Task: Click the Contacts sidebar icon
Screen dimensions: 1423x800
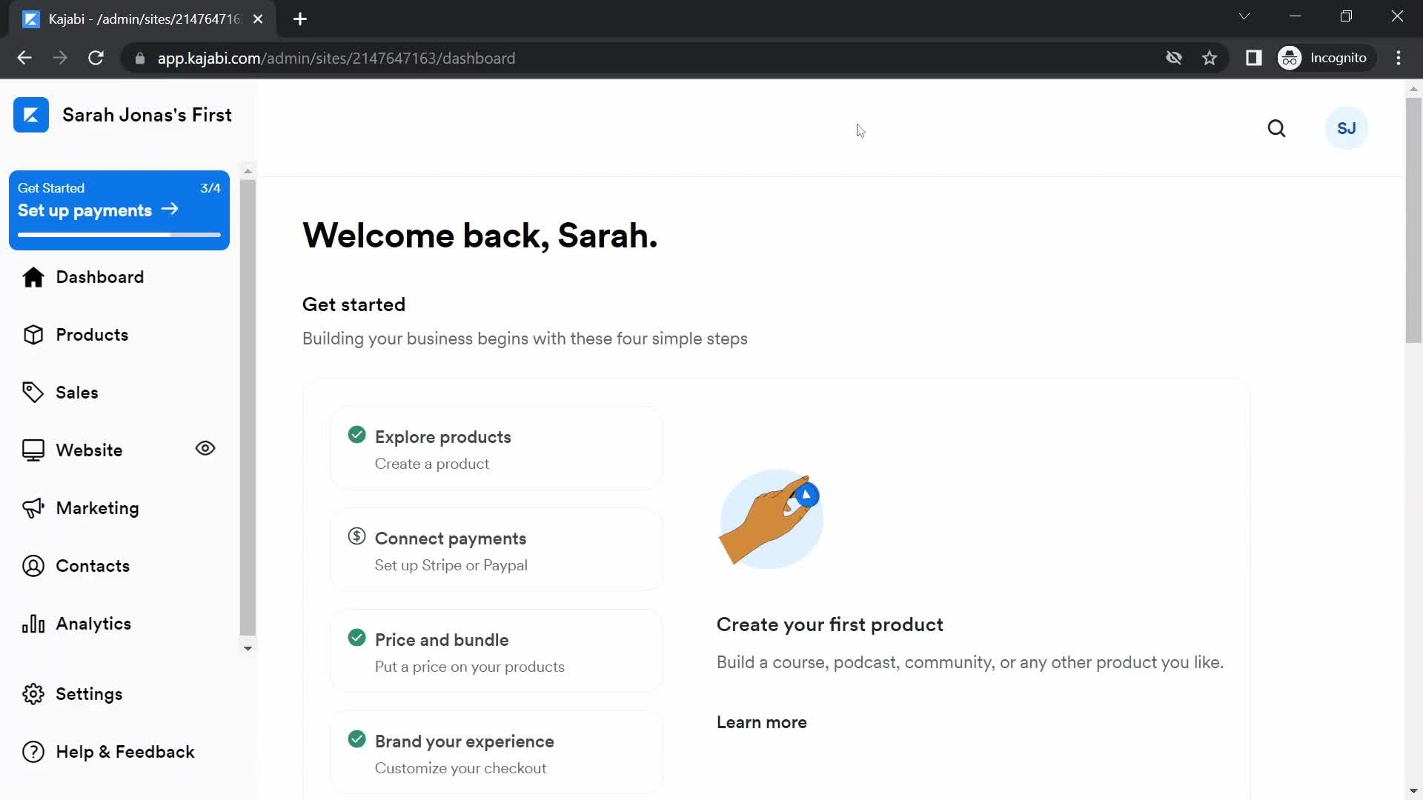Action: coord(33,566)
